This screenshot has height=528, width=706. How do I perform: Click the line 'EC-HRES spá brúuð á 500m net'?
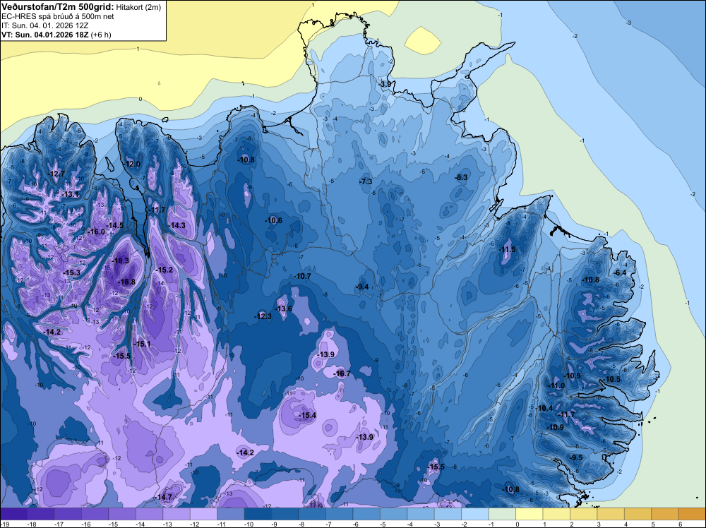58,17
